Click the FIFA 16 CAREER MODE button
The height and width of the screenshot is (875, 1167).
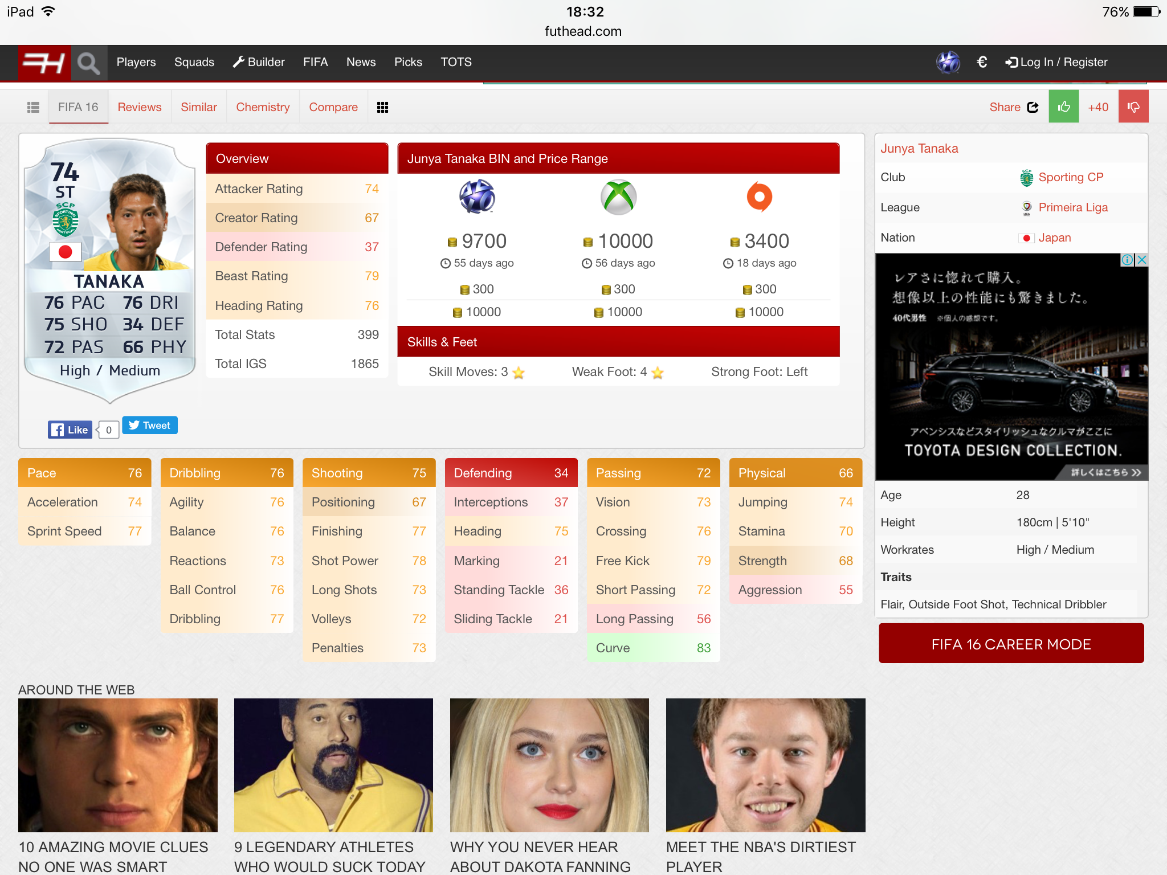coord(1011,644)
